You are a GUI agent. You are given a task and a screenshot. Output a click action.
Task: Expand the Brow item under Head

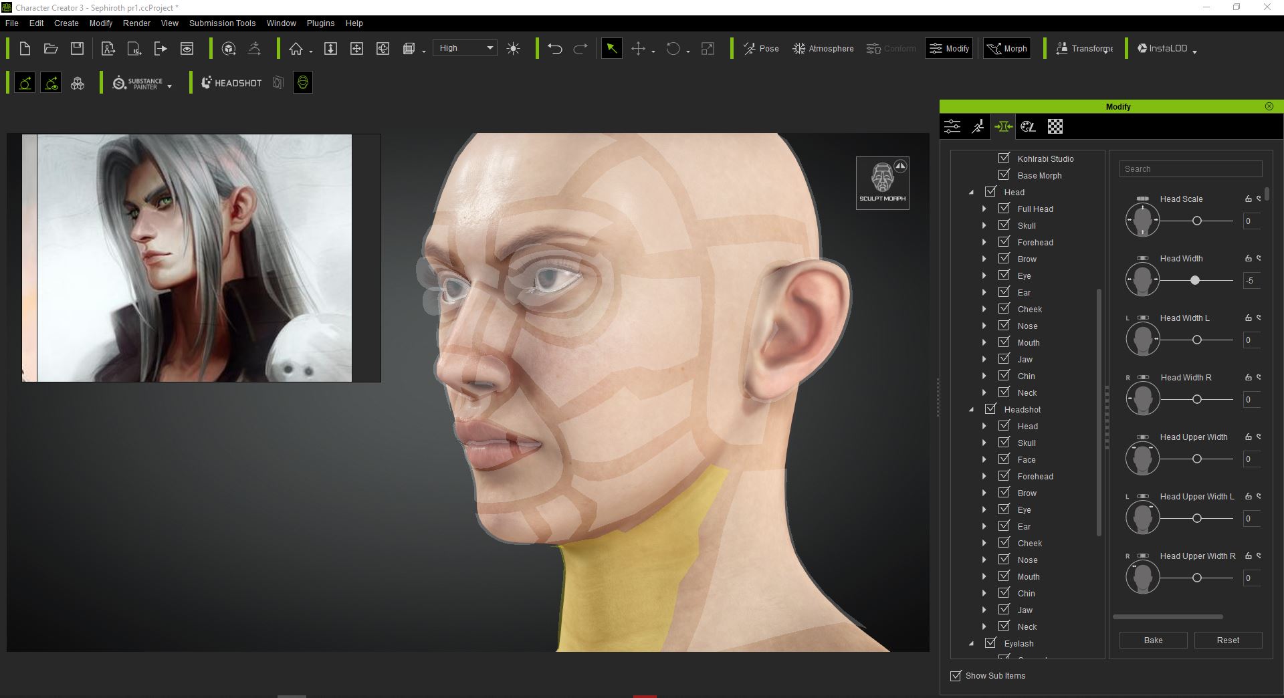[x=984, y=259]
